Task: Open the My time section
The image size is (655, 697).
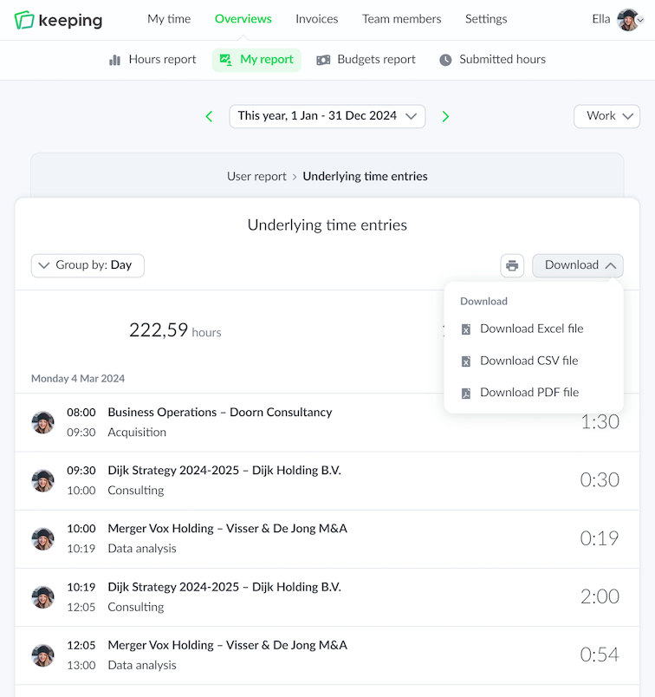Action: [169, 19]
